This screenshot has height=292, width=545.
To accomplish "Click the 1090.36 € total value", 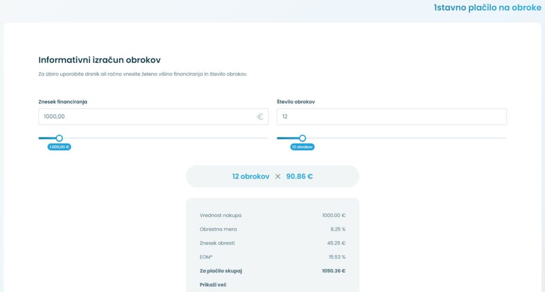I will click(334, 271).
